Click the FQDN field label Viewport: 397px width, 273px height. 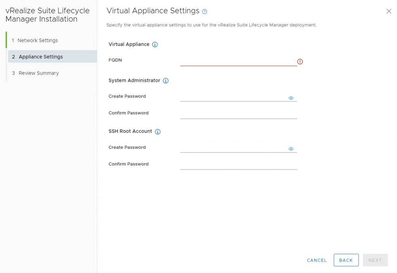tap(115, 60)
